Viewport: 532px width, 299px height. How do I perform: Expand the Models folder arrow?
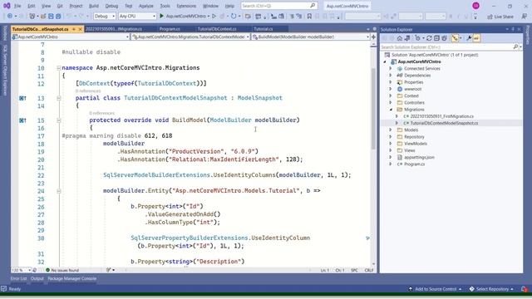[391, 130]
